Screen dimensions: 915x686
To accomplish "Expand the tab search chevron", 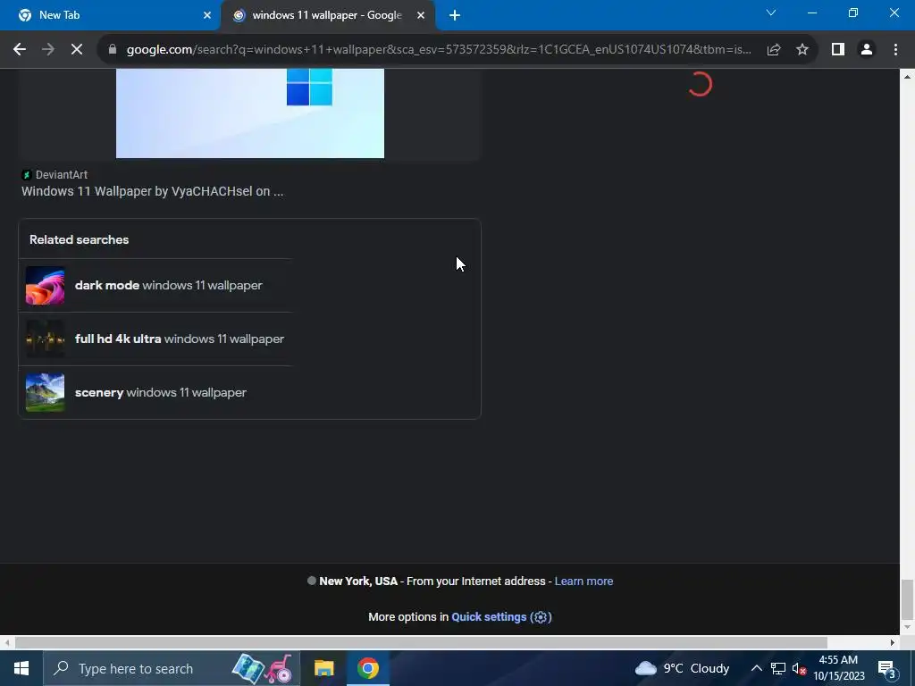I will pos(771,13).
